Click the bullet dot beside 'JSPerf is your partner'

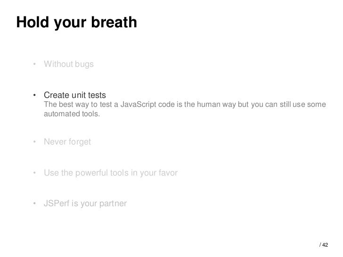tap(34, 203)
